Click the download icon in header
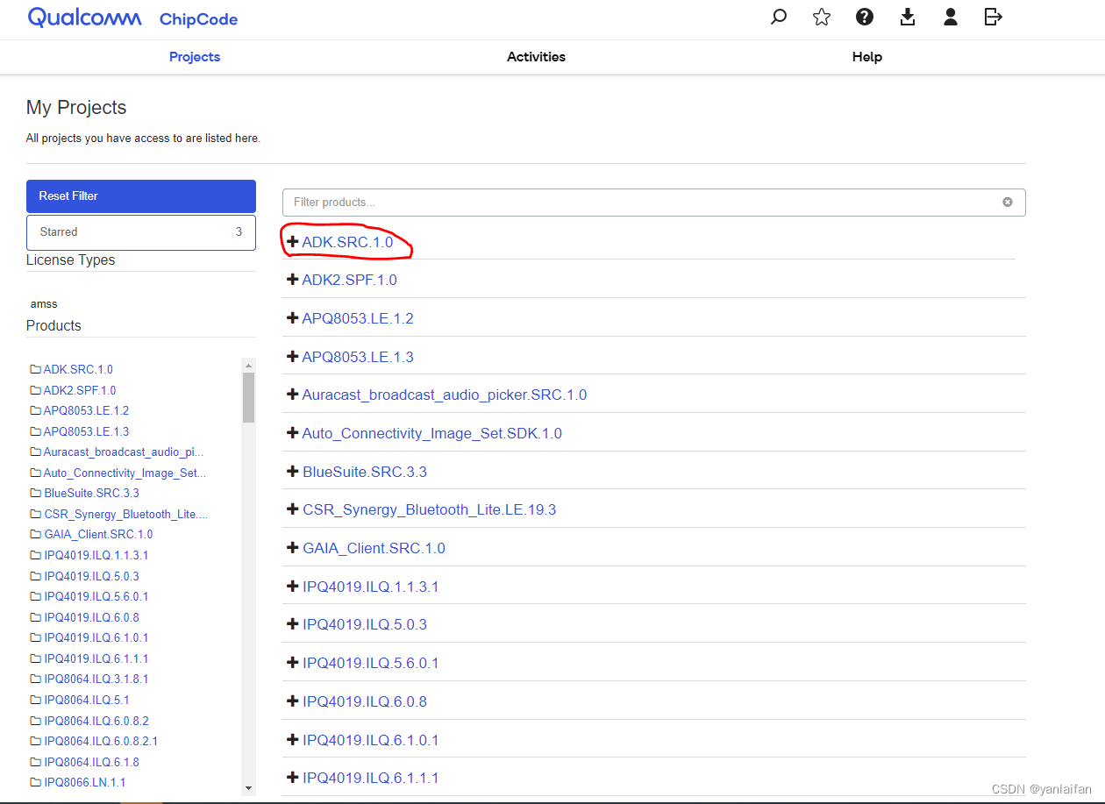 click(x=908, y=17)
